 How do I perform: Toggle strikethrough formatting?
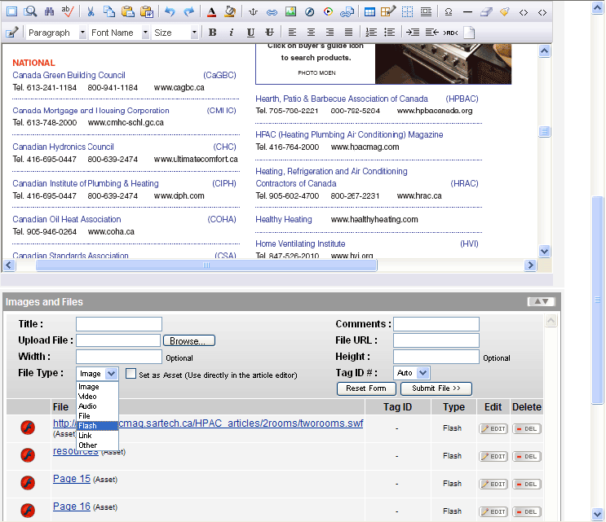[x=269, y=33]
